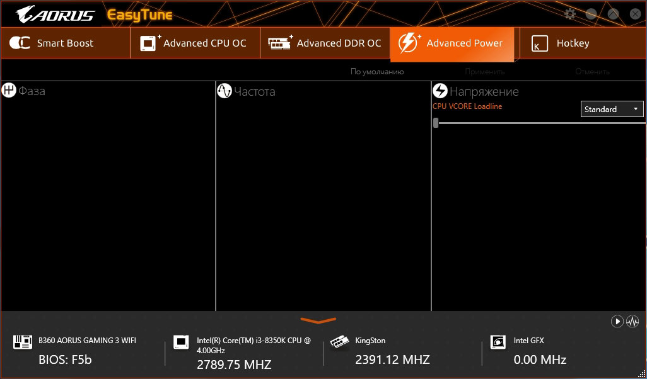Click the CPU VCORE Loadline label
This screenshot has width=647, height=379.
pyautogui.click(x=467, y=106)
